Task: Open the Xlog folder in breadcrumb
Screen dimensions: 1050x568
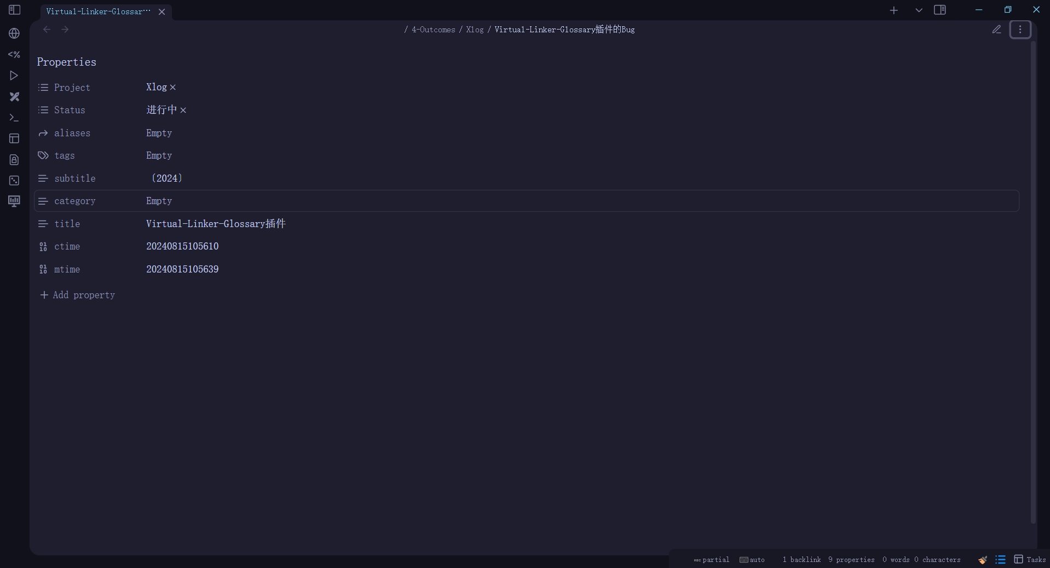Action: click(x=474, y=30)
